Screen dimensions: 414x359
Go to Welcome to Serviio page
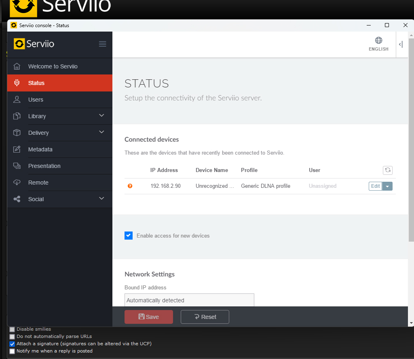[x=53, y=66]
